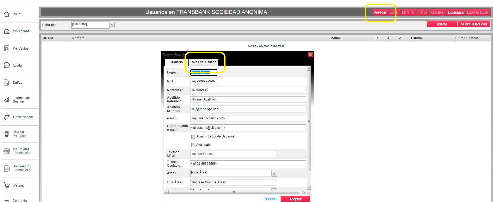This screenshot has width=493, height=202.
Task: Click the dialog horizontal scrollbar left arrow
Action: (166, 192)
